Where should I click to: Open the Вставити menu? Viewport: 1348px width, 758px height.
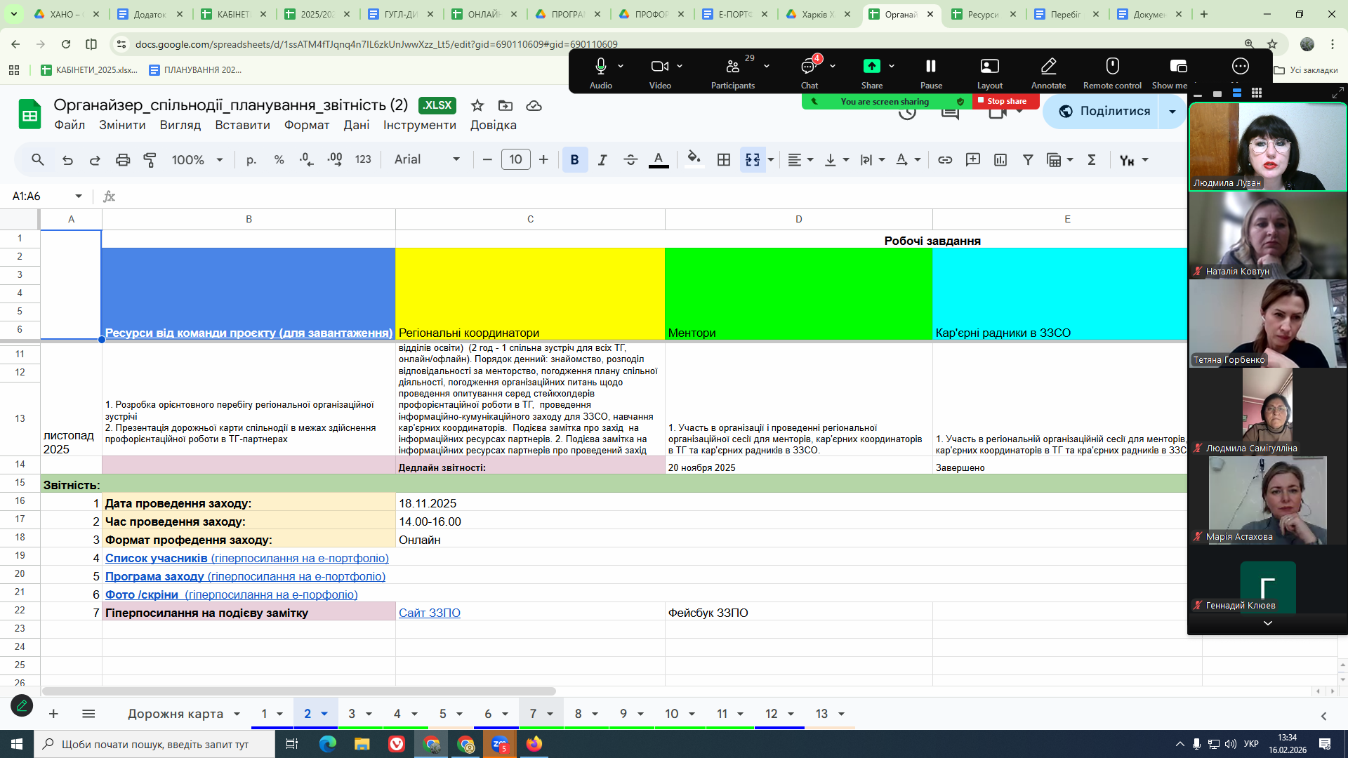pos(242,125)
